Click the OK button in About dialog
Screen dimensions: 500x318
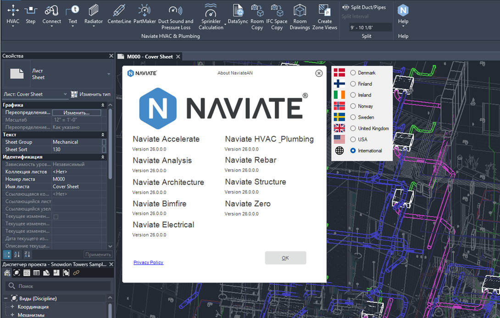pos(285,258)
